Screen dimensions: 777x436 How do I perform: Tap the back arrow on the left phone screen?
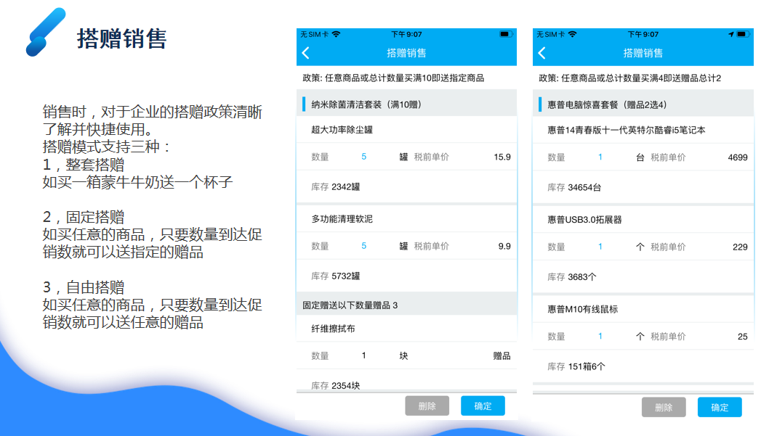click(305, 52)
